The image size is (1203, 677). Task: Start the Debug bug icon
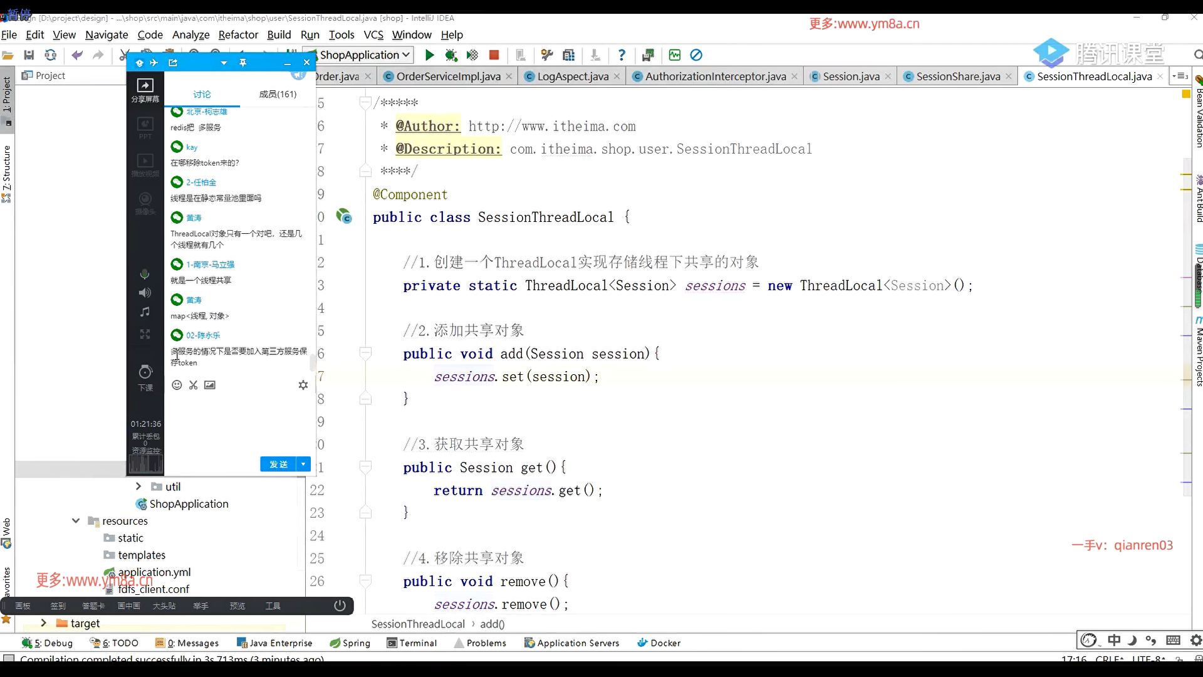450,55
